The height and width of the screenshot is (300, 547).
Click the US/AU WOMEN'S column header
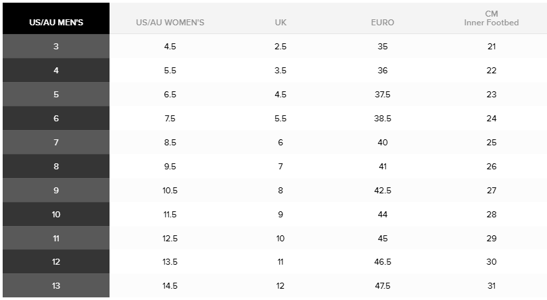[170, 22]
